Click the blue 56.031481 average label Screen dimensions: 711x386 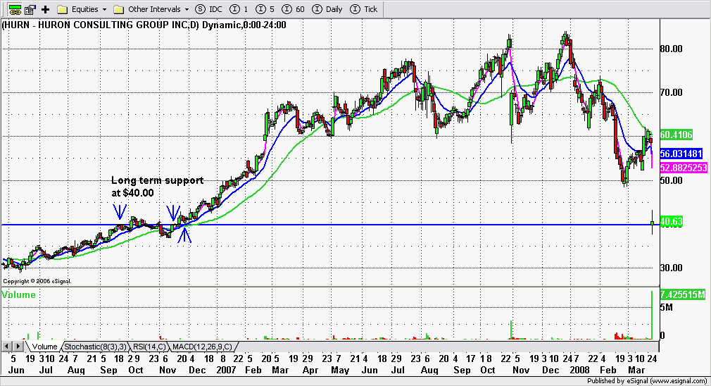681,154
